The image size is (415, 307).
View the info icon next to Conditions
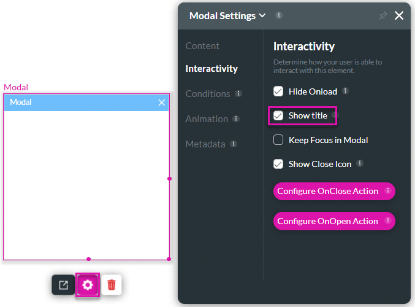coord(238,93)
